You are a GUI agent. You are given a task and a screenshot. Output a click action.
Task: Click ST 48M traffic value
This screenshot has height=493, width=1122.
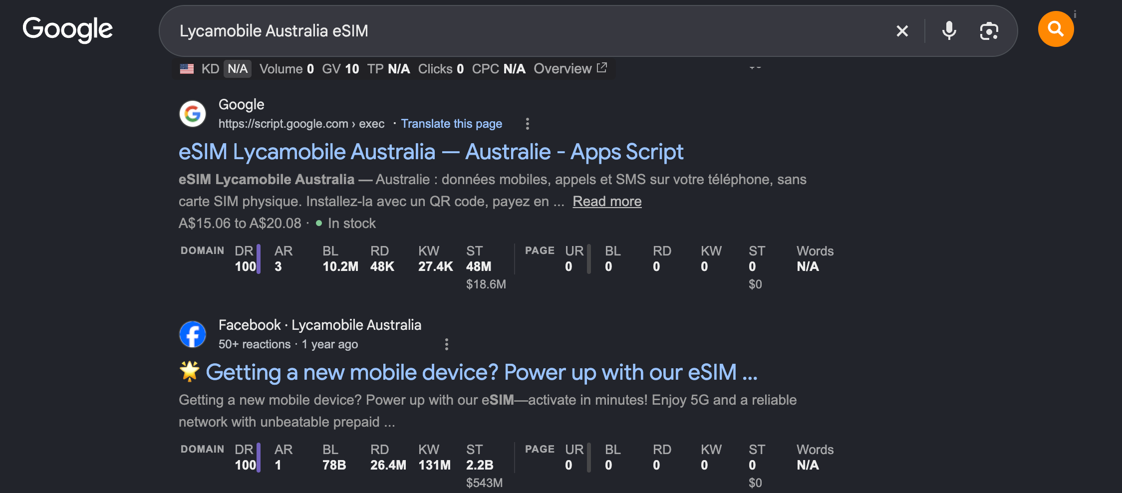(479, 266)
